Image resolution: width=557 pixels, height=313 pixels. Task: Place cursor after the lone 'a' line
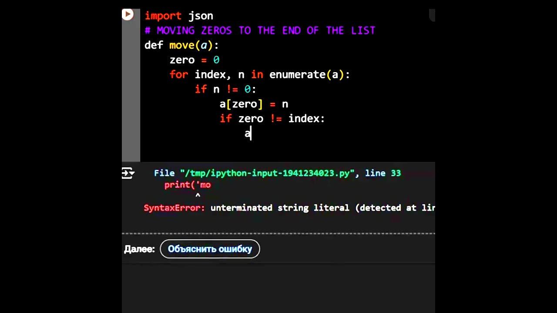pos(251,133)
